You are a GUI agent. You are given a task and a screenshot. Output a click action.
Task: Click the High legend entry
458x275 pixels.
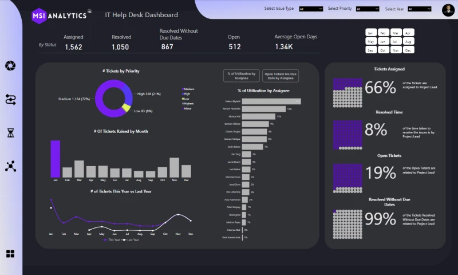pos(186,94)
